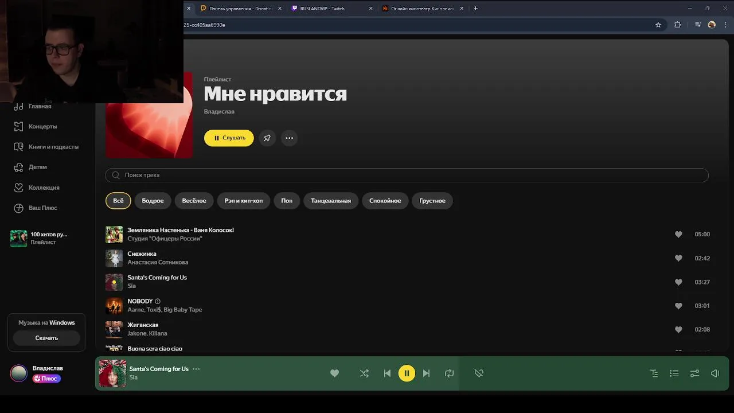Play Земляника Настенька track cover
Screen dimensions: 734x413
tap(114, 234)
